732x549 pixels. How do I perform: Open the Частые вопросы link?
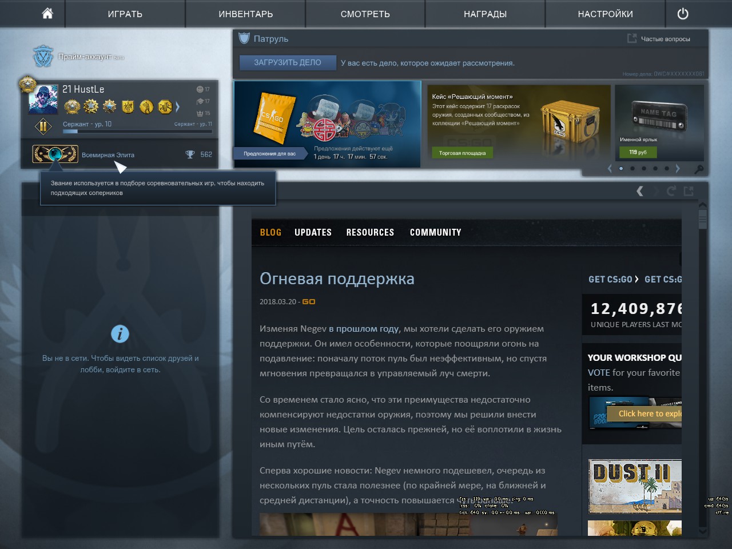(666, 39)
